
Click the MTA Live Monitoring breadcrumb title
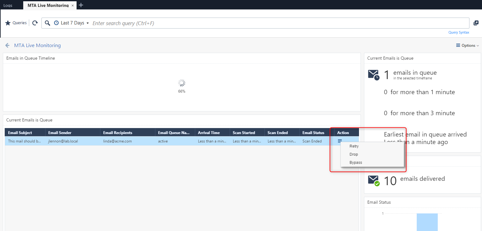click(37, 46)
